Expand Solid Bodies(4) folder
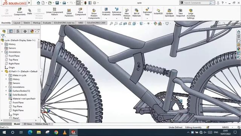Viewport: 241px width, 136px height. 6,95
